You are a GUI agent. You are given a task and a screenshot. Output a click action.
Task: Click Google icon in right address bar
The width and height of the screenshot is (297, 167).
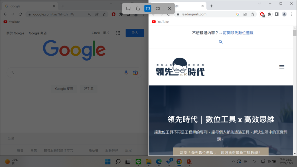tap(238, 14)
